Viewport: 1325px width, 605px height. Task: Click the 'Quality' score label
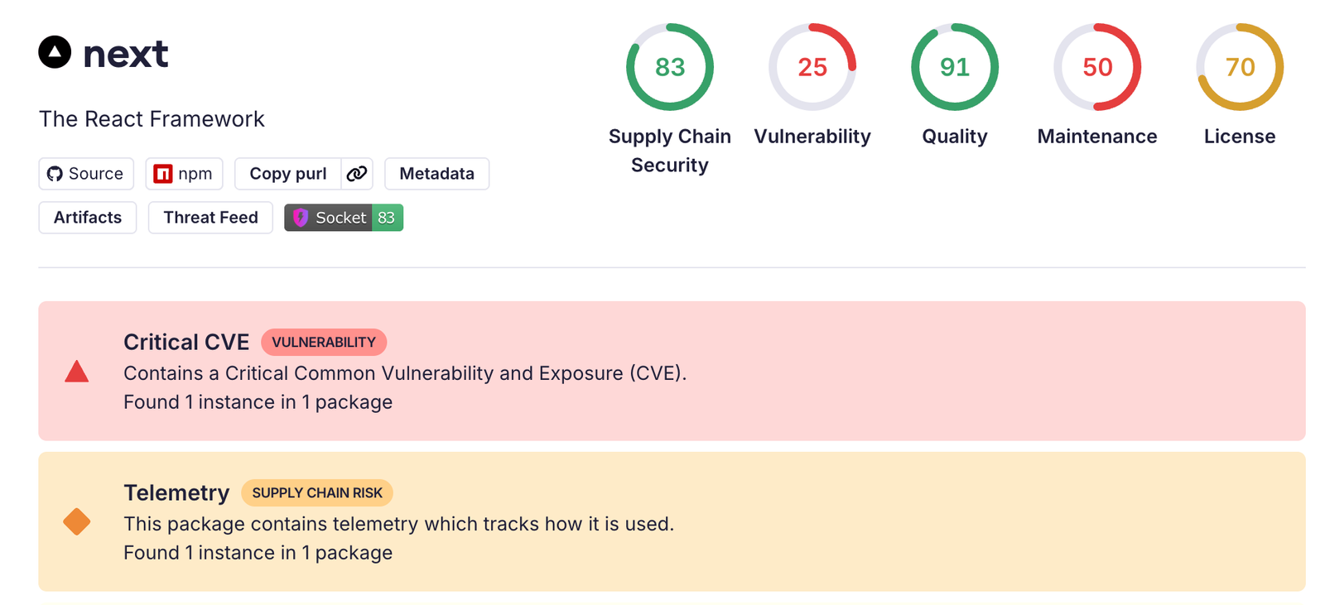[x=955, y=137]
